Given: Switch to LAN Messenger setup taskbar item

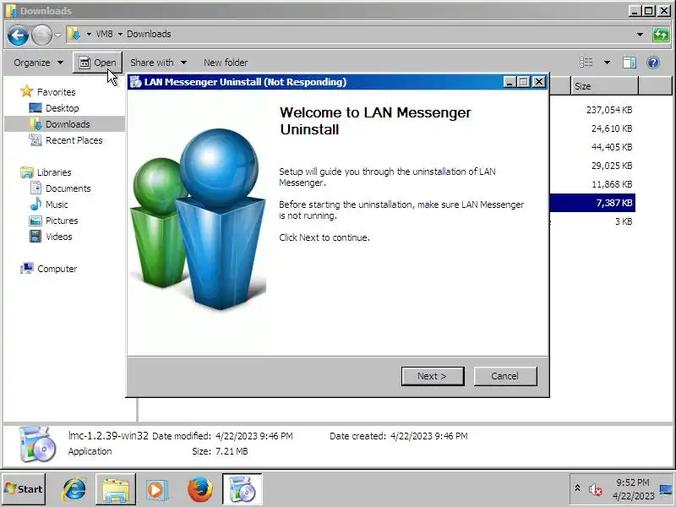Looking at the screenshot, I should pos(242,489).
